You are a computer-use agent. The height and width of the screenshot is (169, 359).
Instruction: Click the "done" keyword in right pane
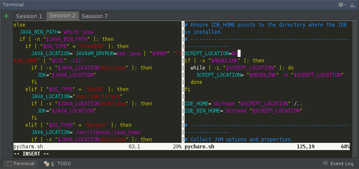196,82
